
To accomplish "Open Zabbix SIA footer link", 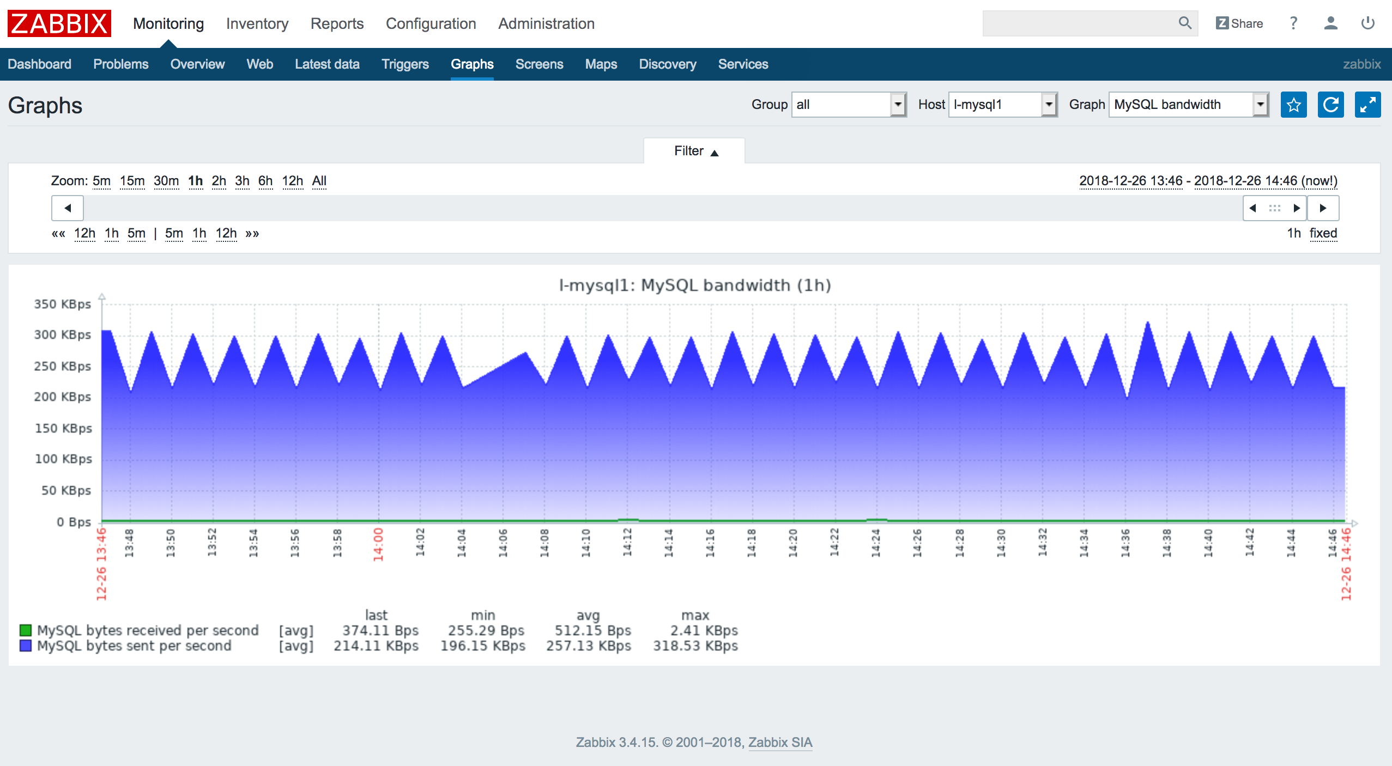I will [x=780, y=743].
